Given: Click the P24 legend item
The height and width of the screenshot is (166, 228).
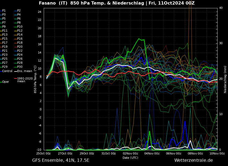Looking at the screenshot, I should coord(20,55).
